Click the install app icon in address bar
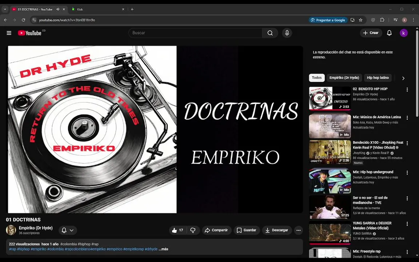Viewport: 419px width, 262px height. pyautogui.click(x=352, y=20)
